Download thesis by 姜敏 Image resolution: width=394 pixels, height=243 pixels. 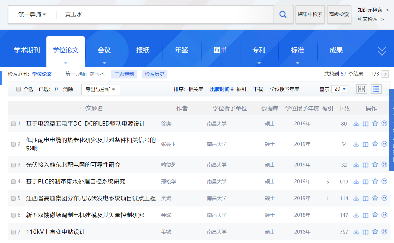point(356,232)
